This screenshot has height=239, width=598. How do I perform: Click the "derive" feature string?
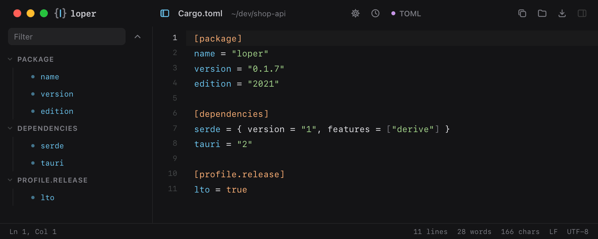413,129
